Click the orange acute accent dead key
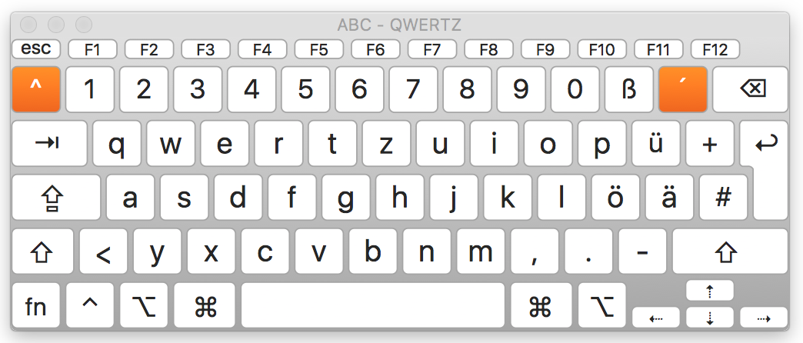This screenshot has width=803, height=343. tap(683, 89)
